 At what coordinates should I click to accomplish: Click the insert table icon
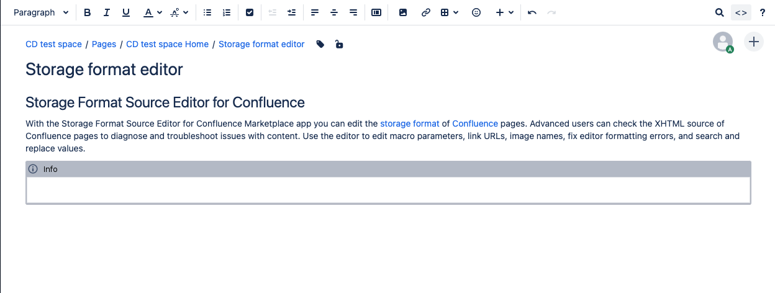pos(445,12)
